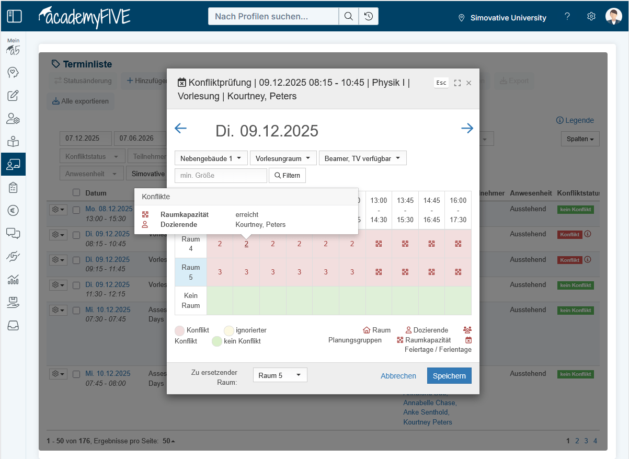Select the green Kein Raum cell at 13:00

point(379,301)
